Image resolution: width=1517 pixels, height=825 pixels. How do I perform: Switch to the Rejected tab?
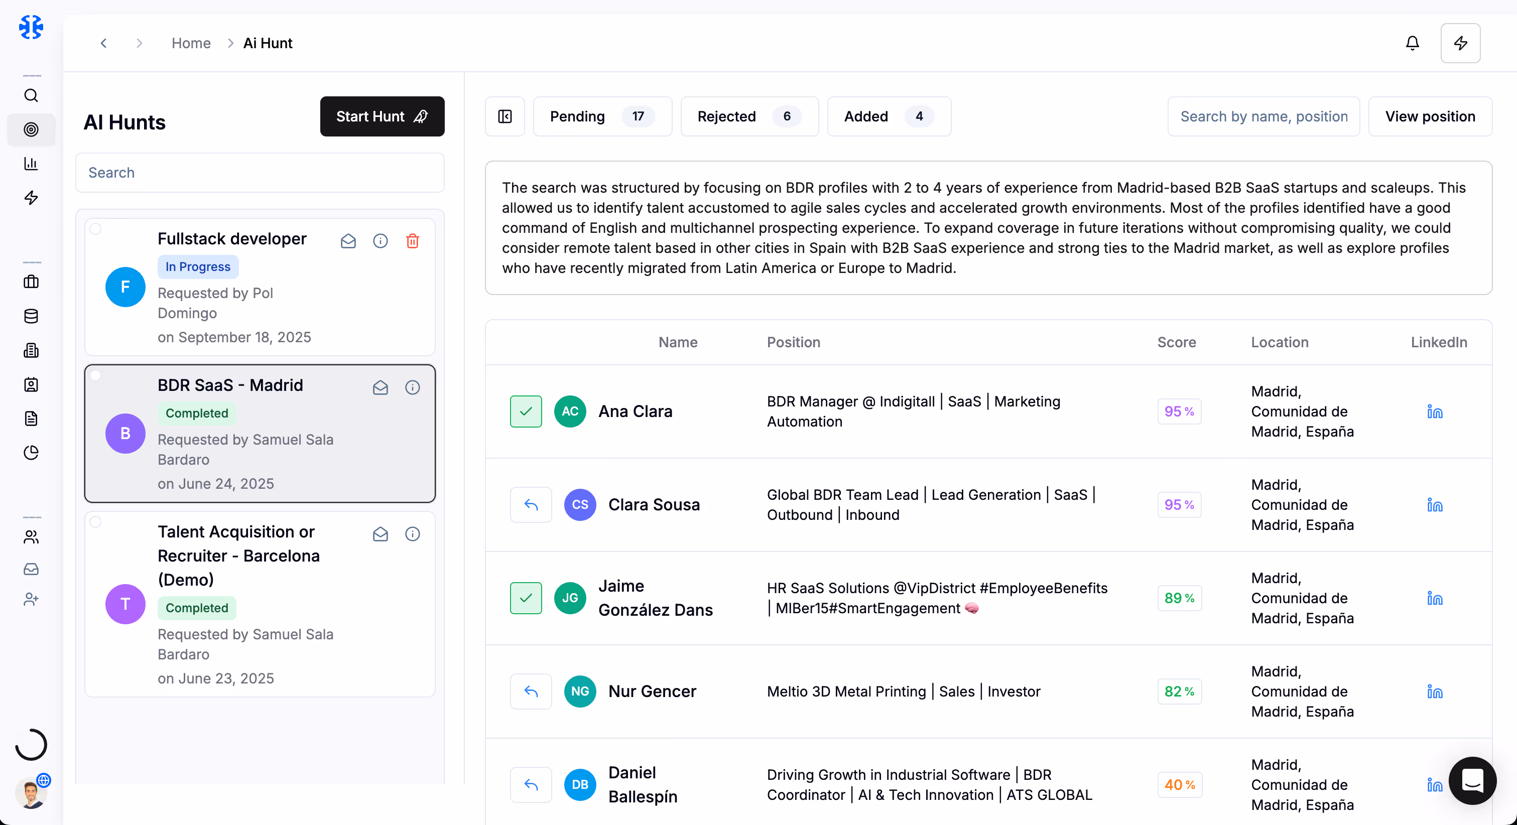749,116
